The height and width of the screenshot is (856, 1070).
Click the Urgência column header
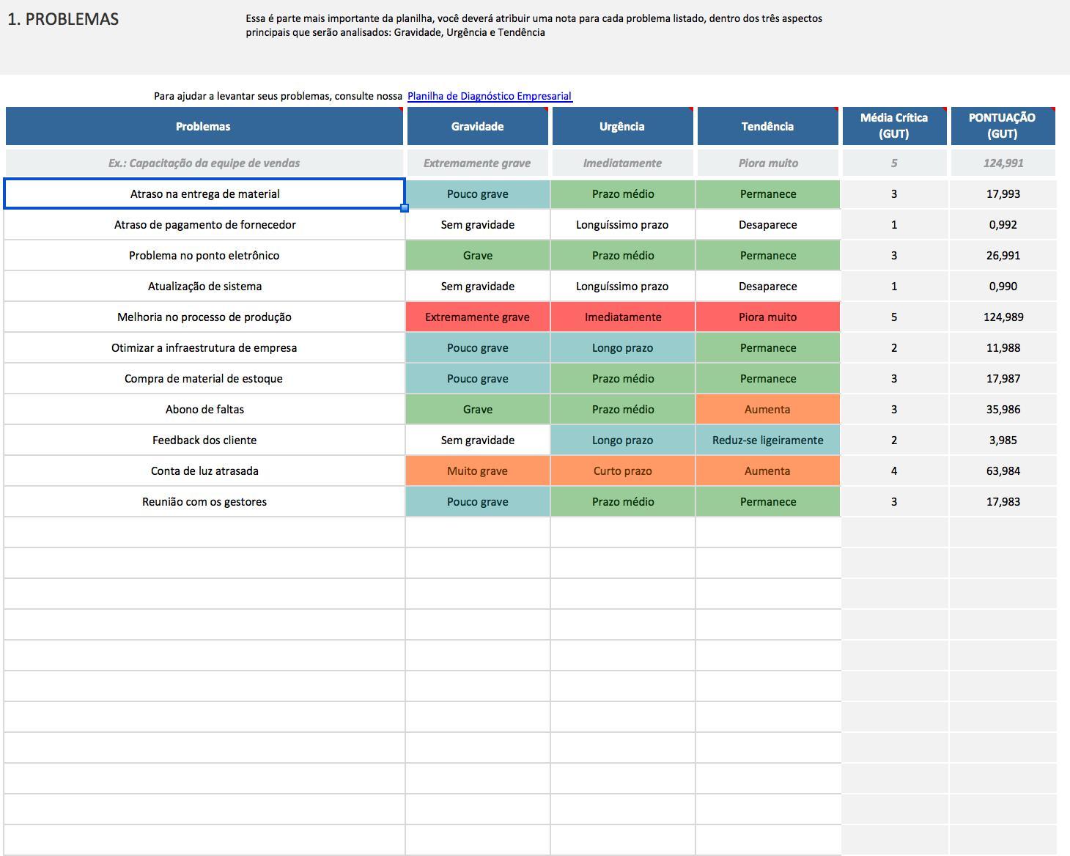point(622,126)
